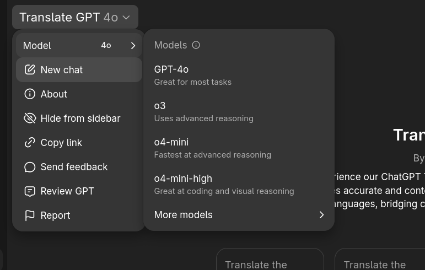Click the second Translate the suggestion card

380,259
